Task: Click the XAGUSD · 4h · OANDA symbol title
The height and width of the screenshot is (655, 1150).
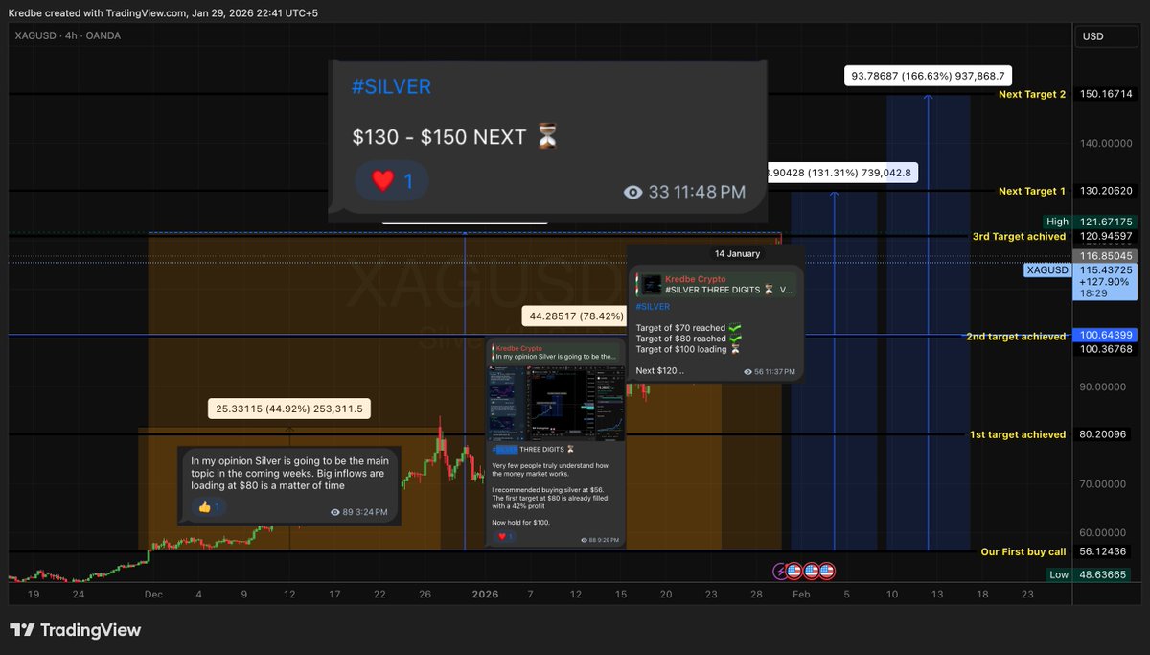Action: 67,35
